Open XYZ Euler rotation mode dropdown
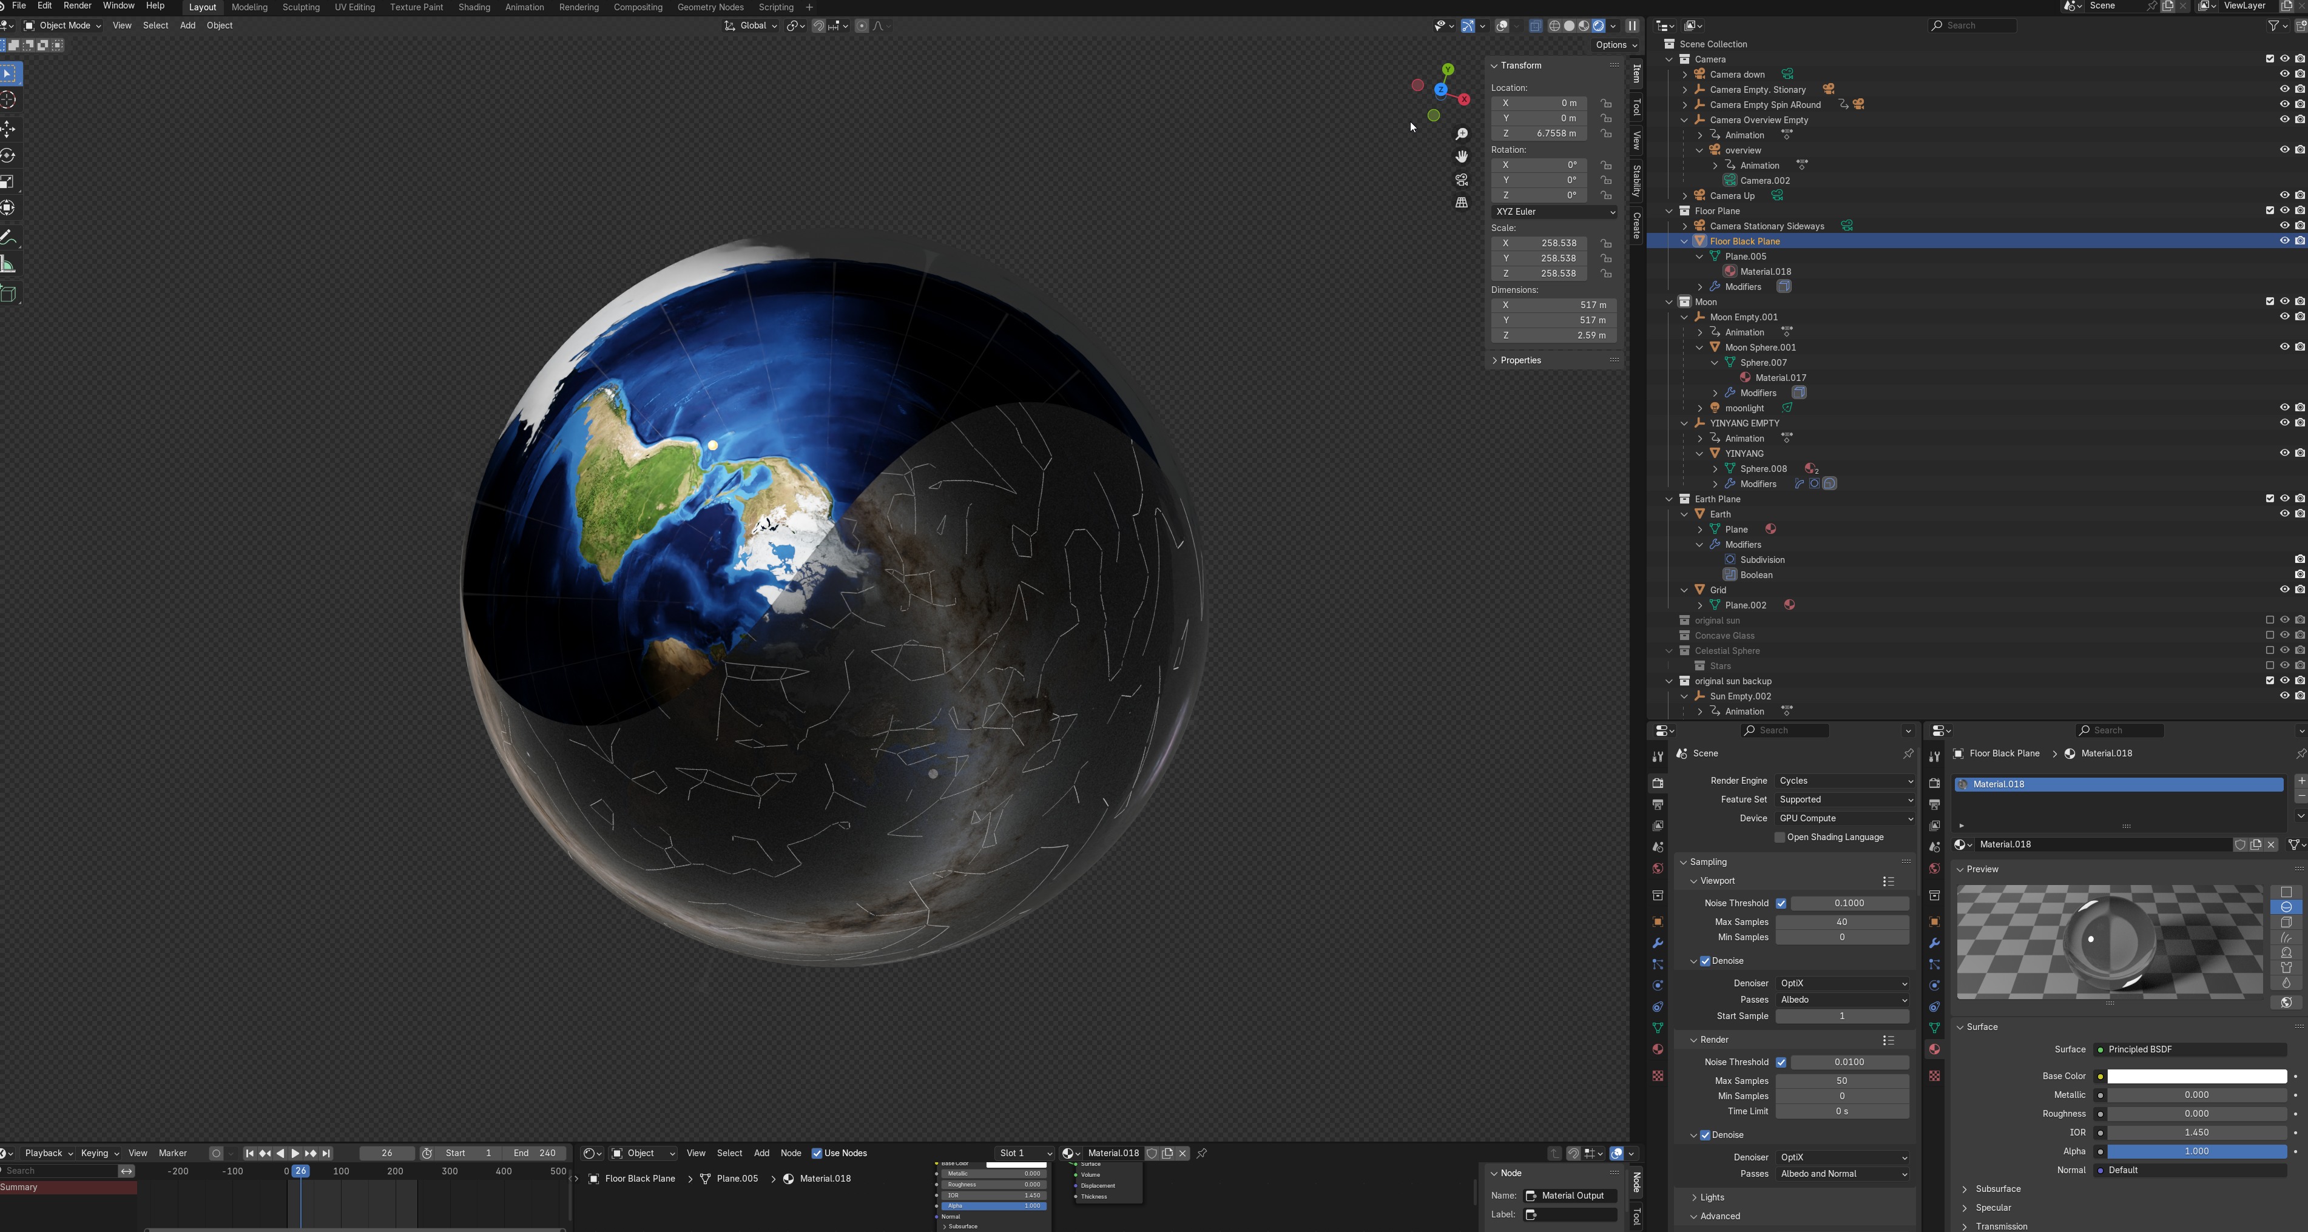The image size is (2308, 1232). 1554,212
